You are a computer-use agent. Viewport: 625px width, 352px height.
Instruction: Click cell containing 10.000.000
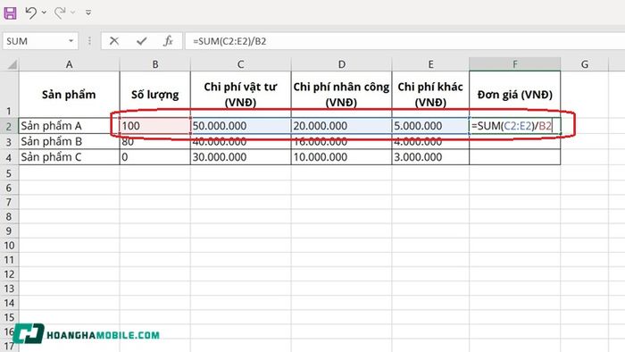pyautogui.click(x=342, y=157)
